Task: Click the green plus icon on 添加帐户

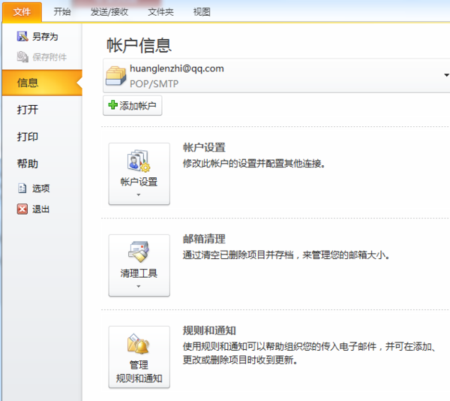Action: pos(112,105)
